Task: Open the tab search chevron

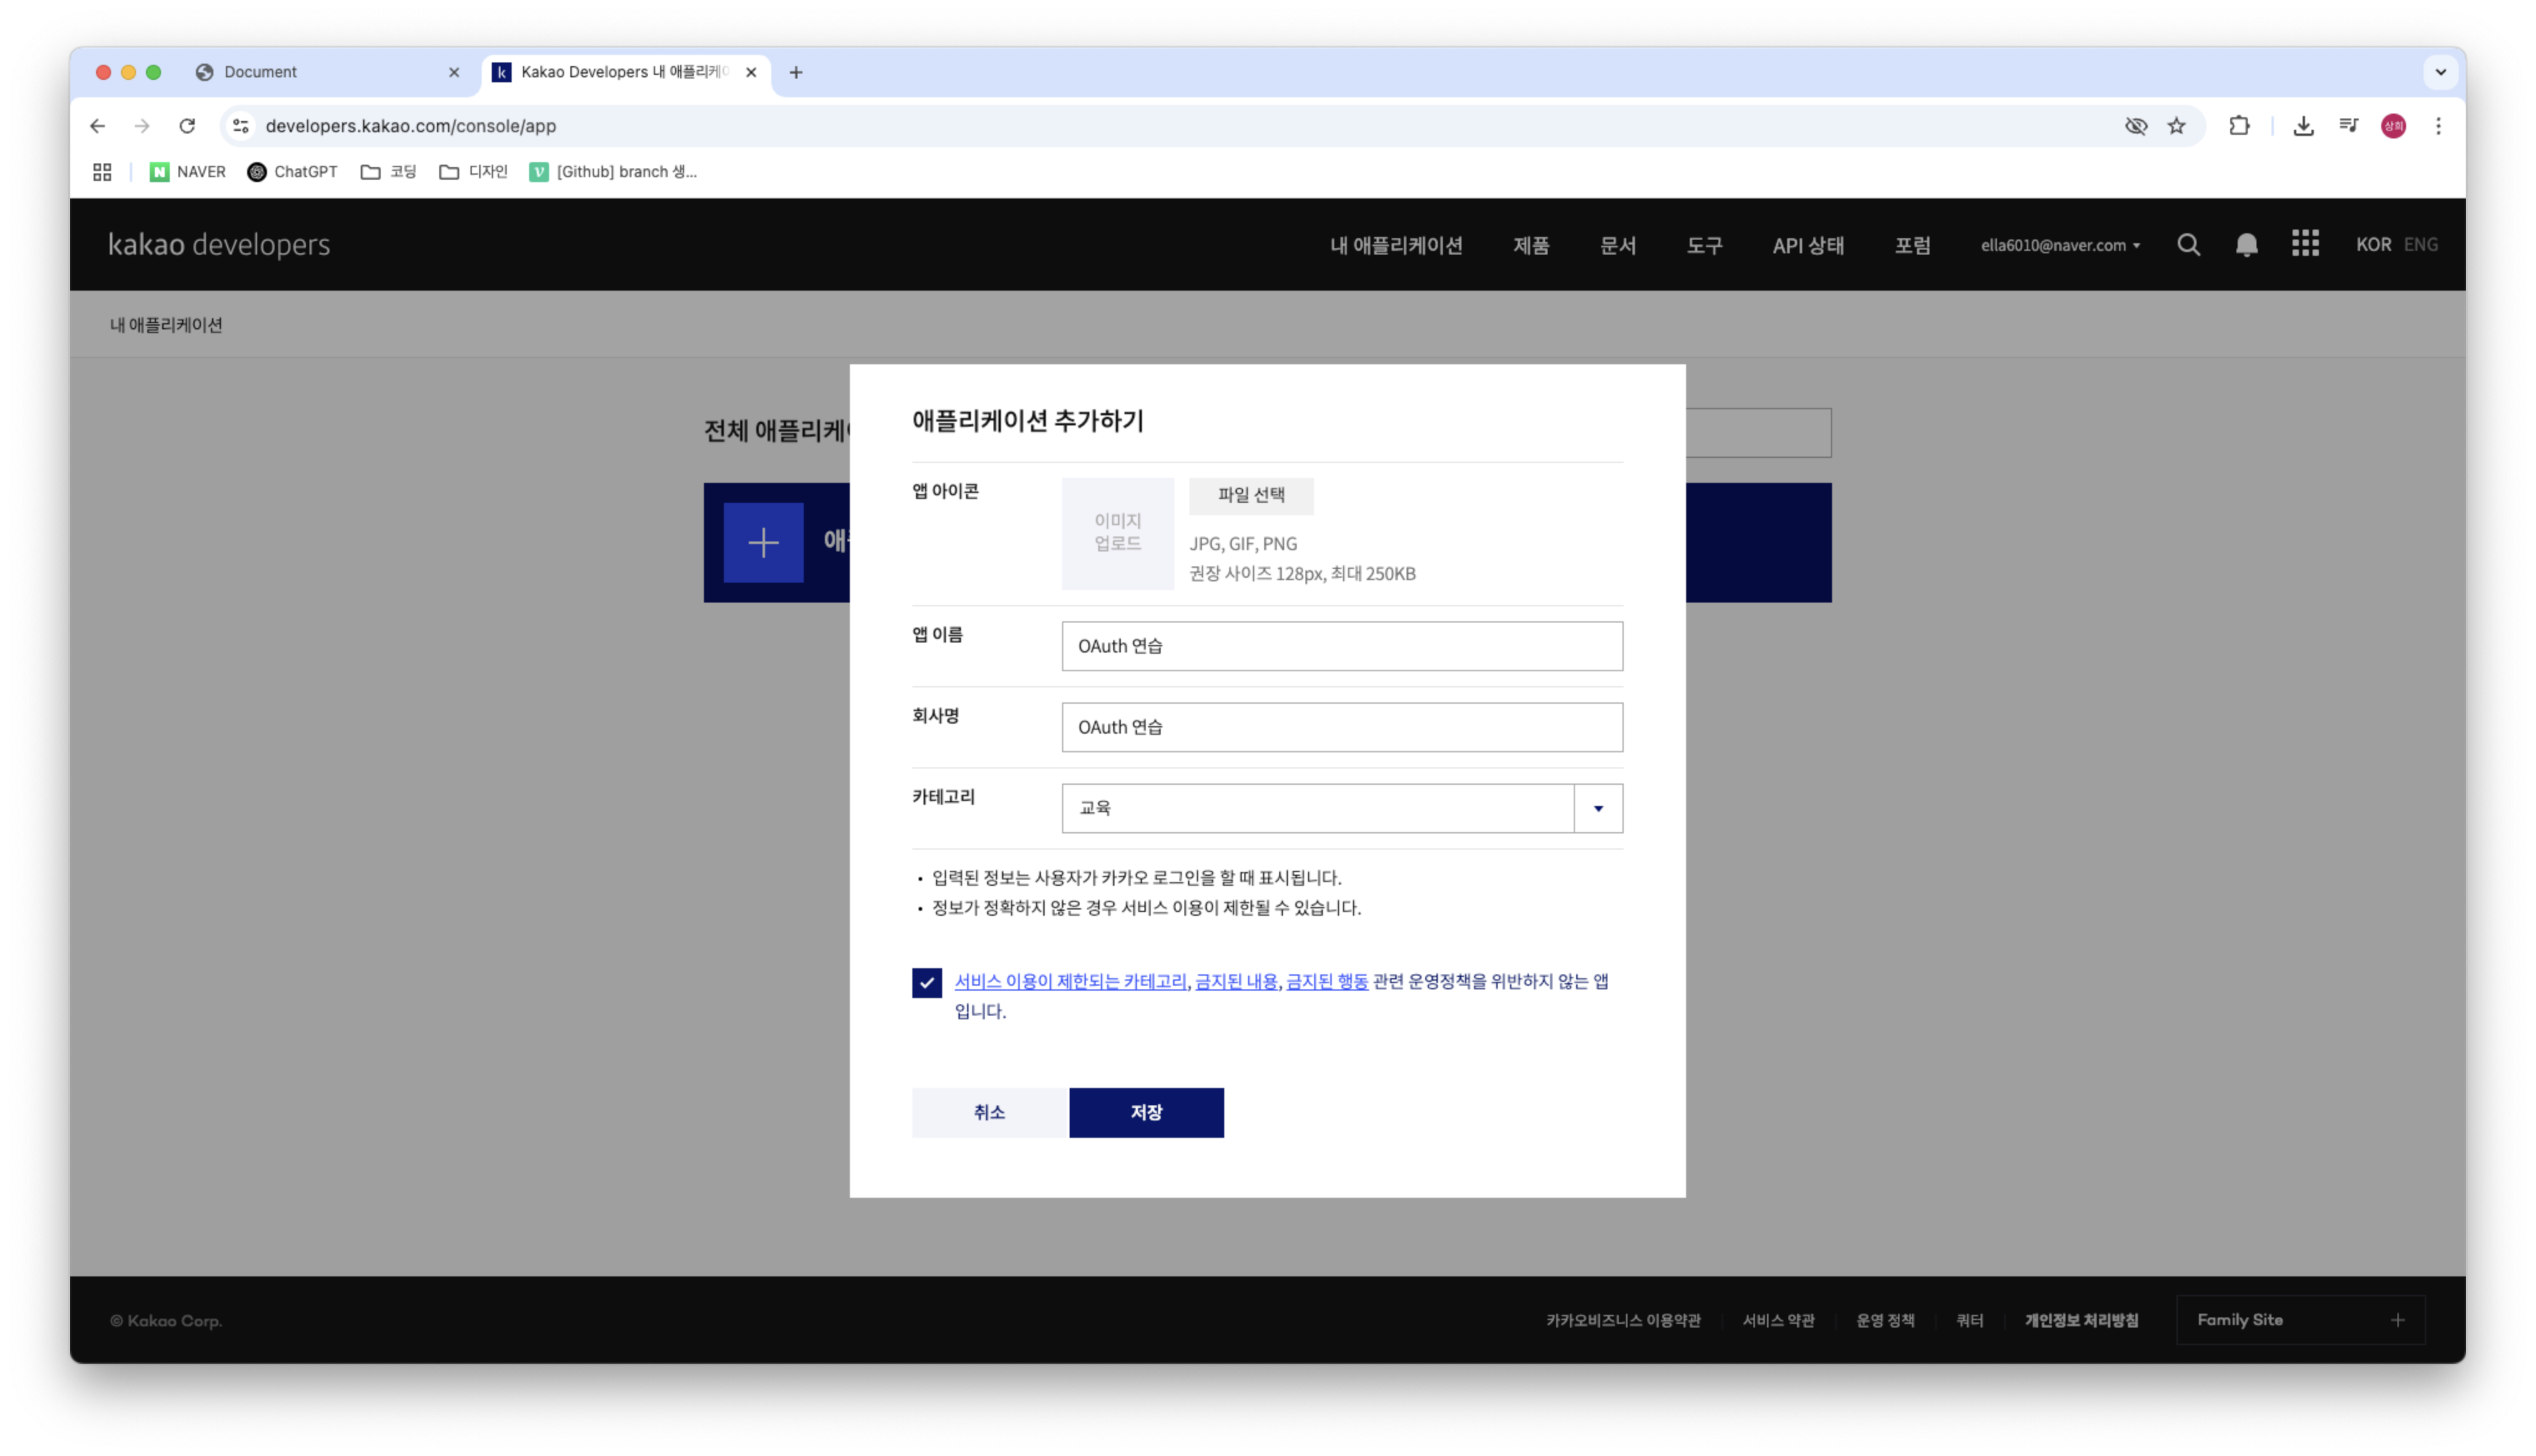Action: (x=2440, y=72)
